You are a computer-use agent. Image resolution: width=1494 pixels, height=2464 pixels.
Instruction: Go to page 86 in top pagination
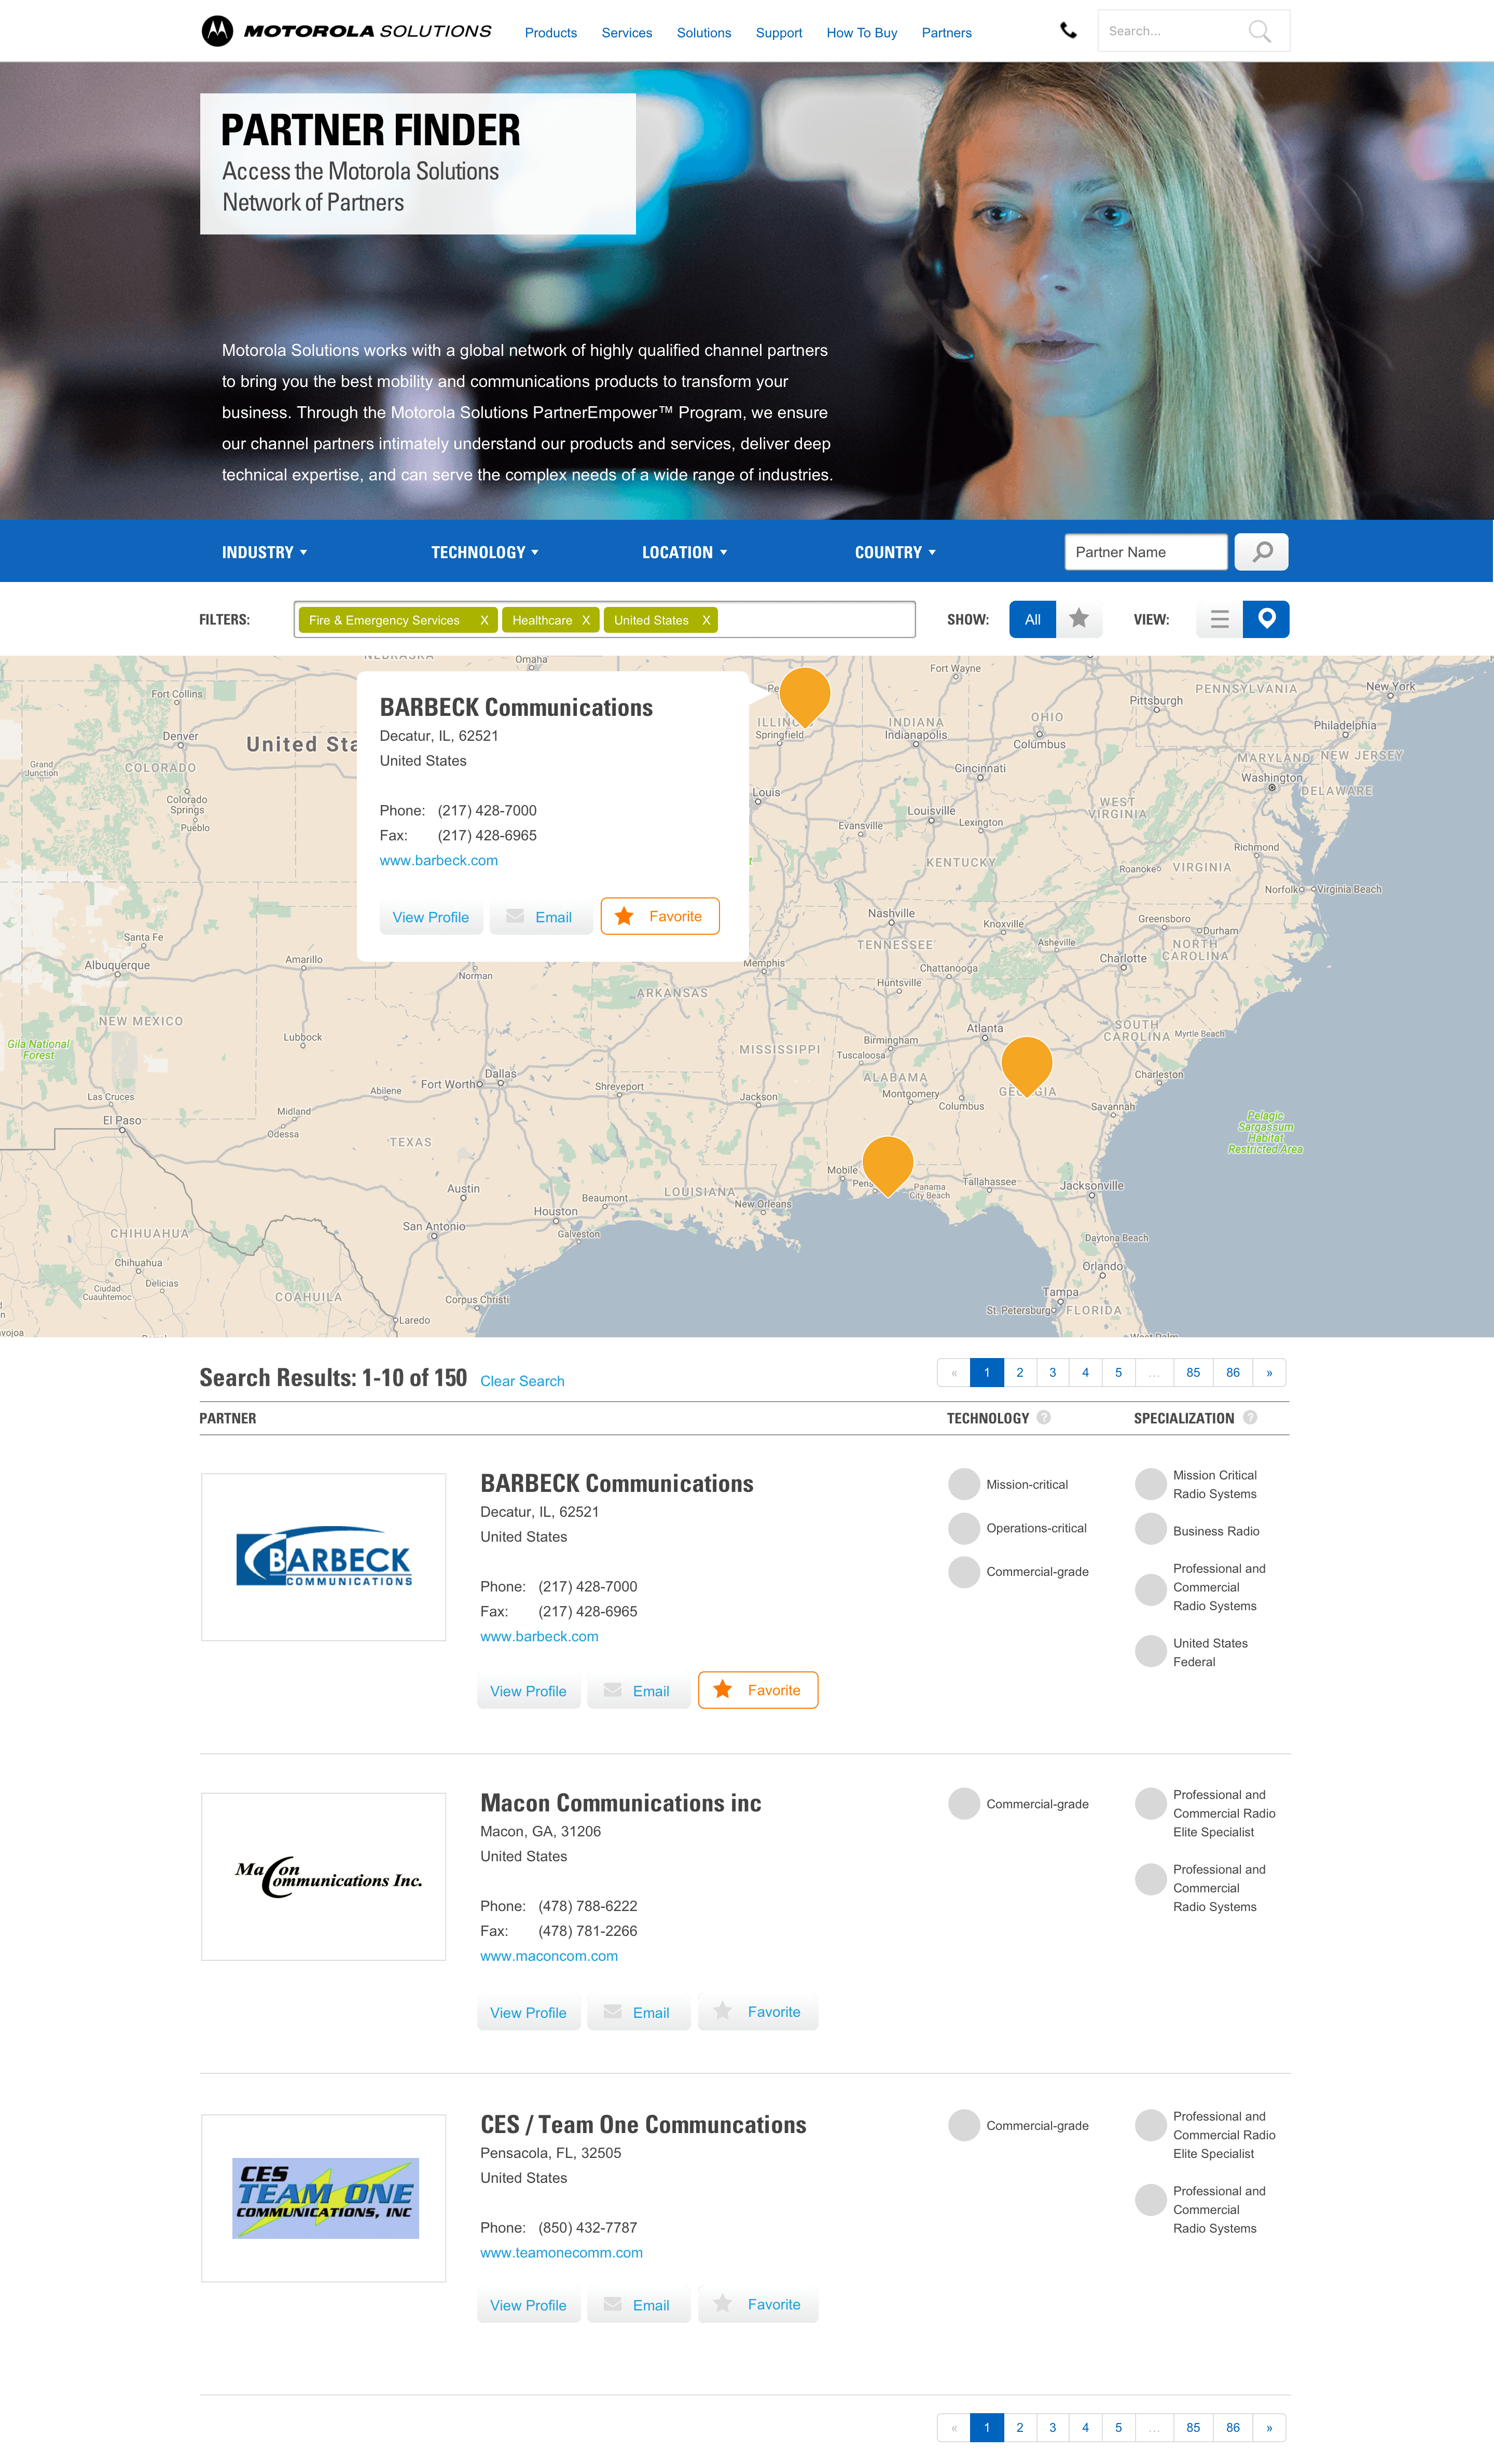point(1233,1372)
